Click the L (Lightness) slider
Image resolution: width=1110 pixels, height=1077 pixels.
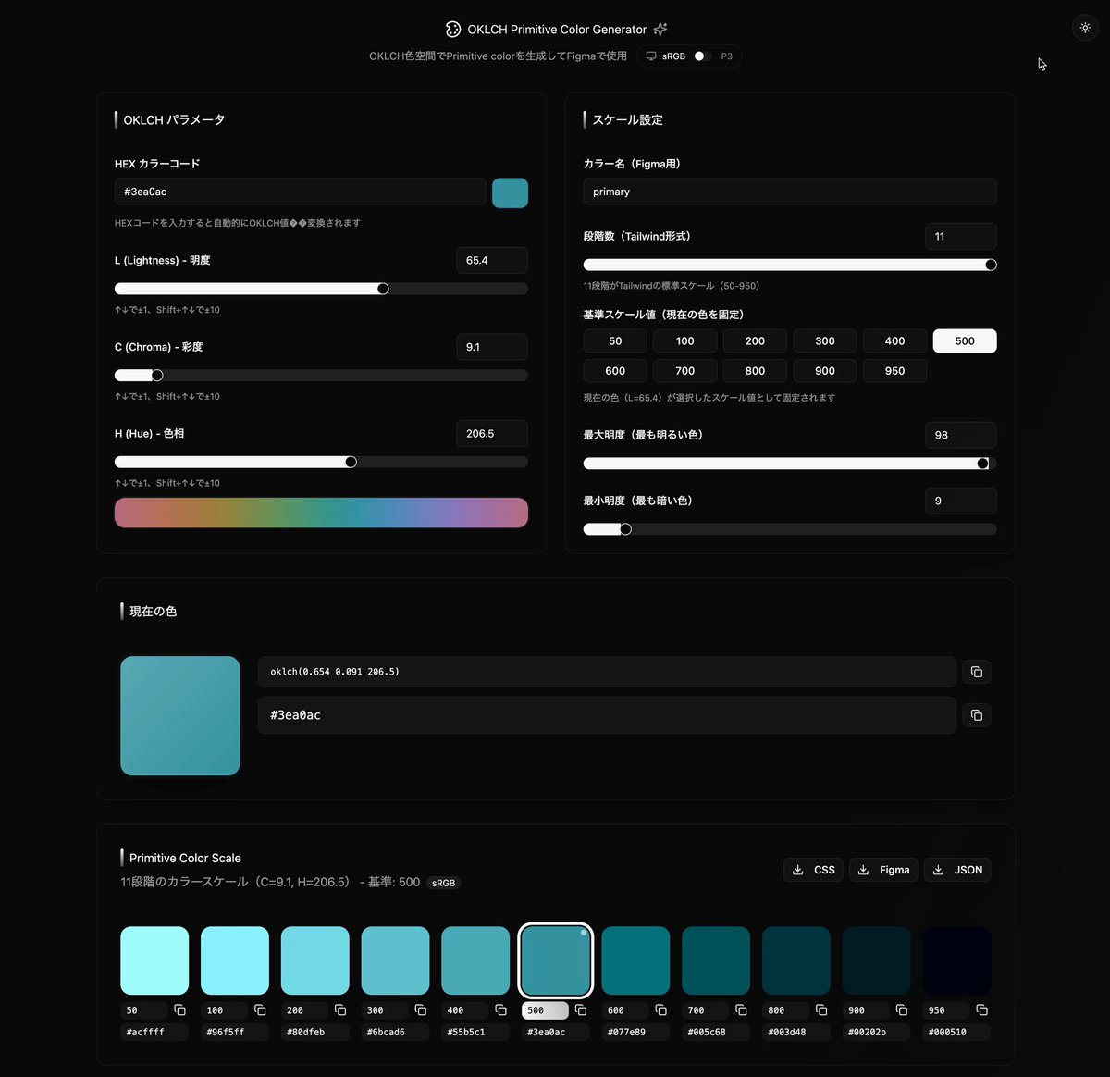[x=321, y=289]
